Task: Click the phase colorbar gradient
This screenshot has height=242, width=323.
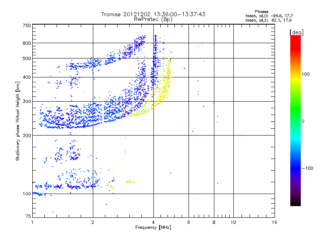Action: pyautogui.click(x=296, y=121)
